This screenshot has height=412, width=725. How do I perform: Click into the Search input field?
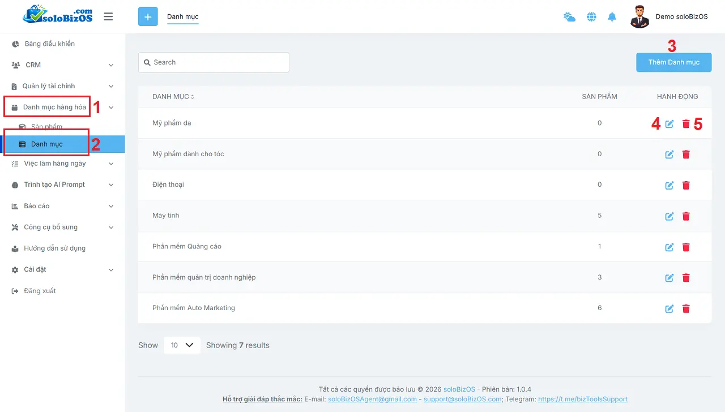(x=214, y=62)
